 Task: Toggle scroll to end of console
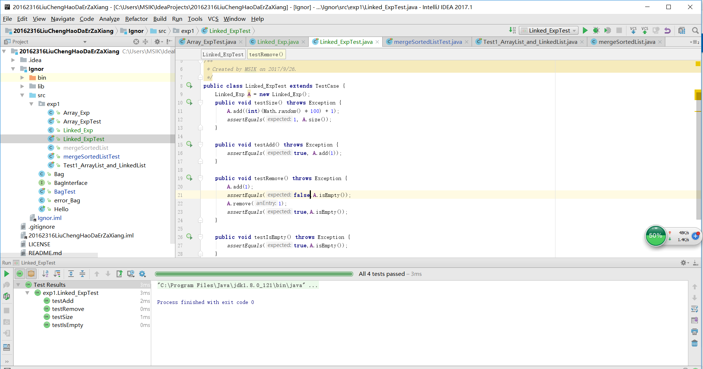[x=695, y=320]
